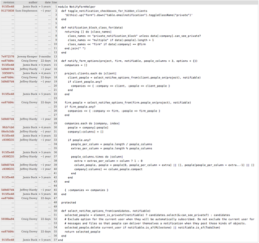This screenshot has width=259, height=243.
Task: Click revision 33f3097c on line 17
Action: coord(8,73)
